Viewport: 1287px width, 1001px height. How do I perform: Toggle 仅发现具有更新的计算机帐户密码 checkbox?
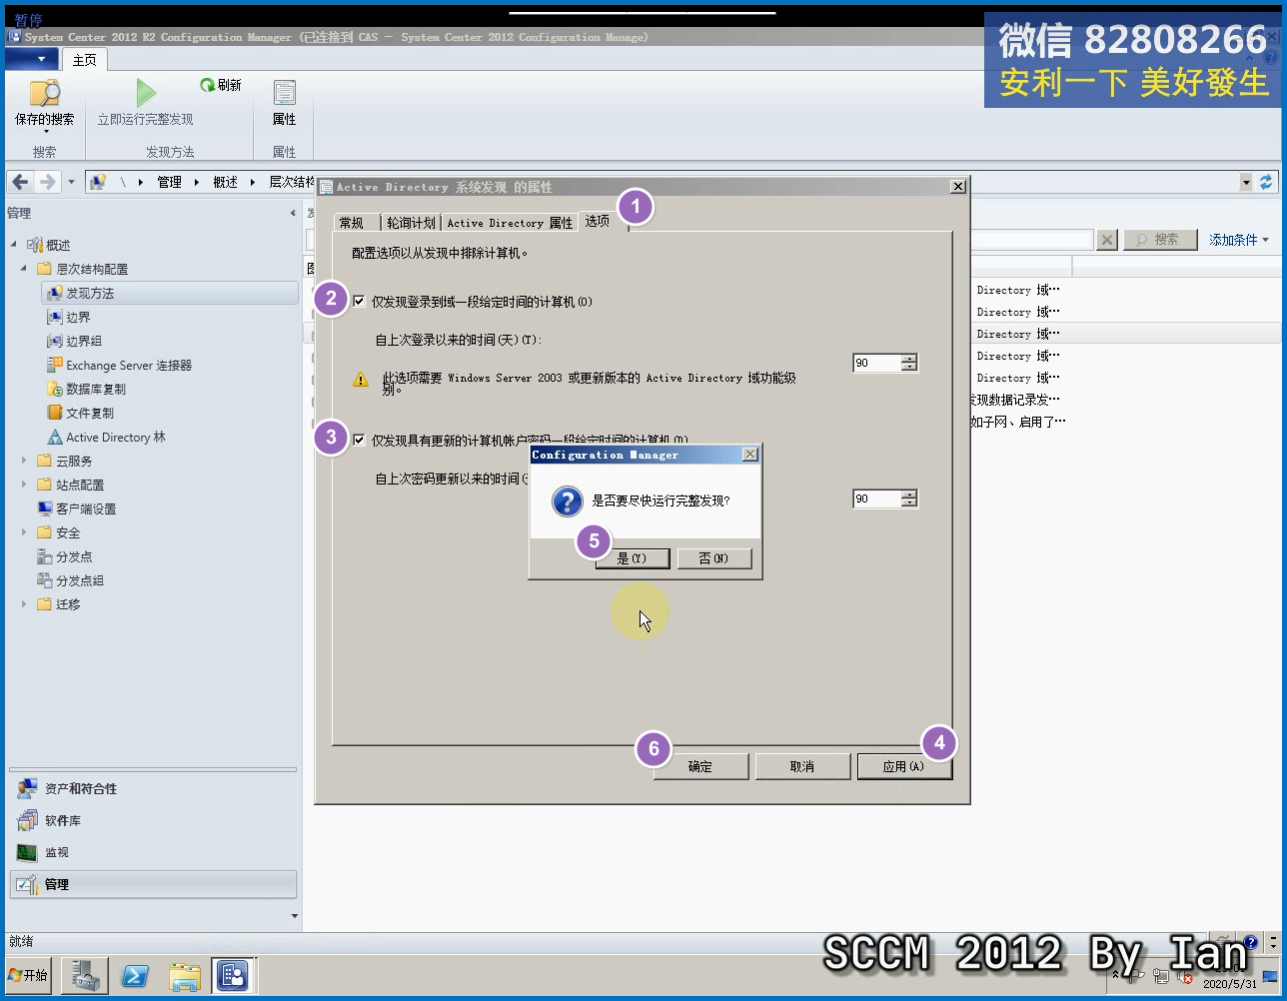tap(359, 439)
